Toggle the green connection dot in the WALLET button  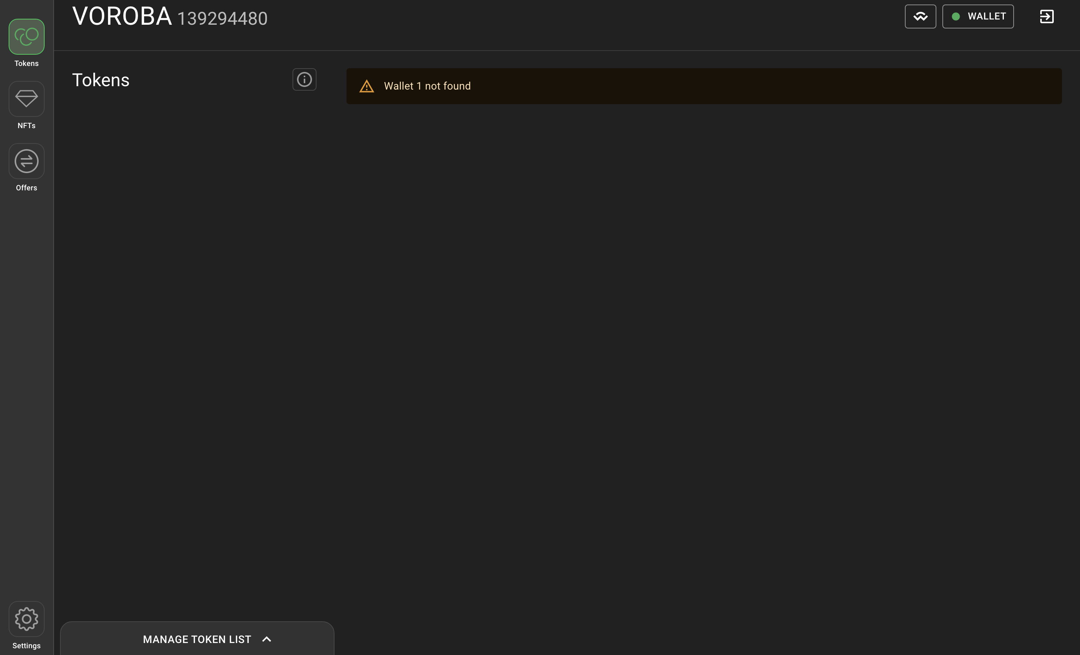(x=956, y=16)
